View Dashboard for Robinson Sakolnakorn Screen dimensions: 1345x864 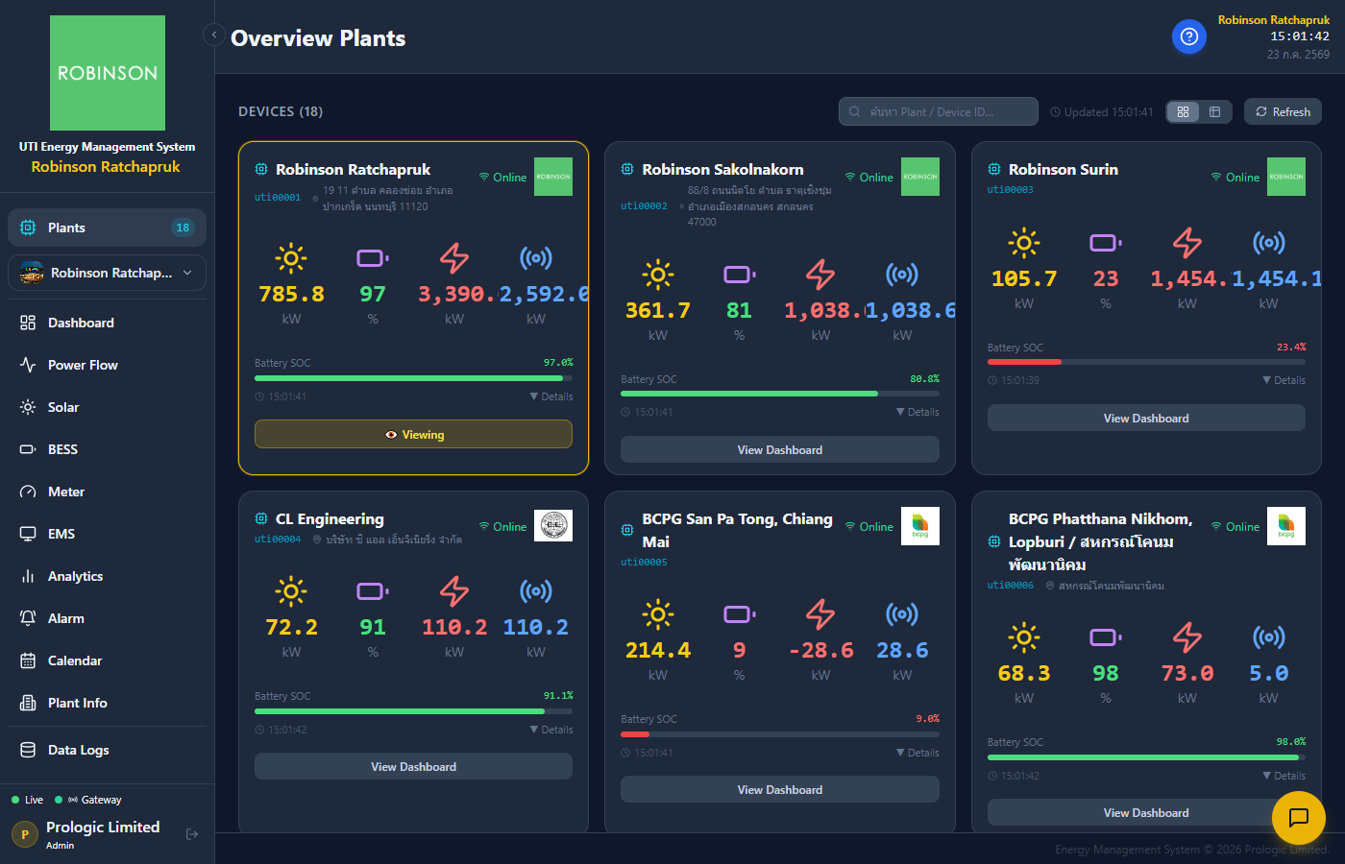(780, 450)
